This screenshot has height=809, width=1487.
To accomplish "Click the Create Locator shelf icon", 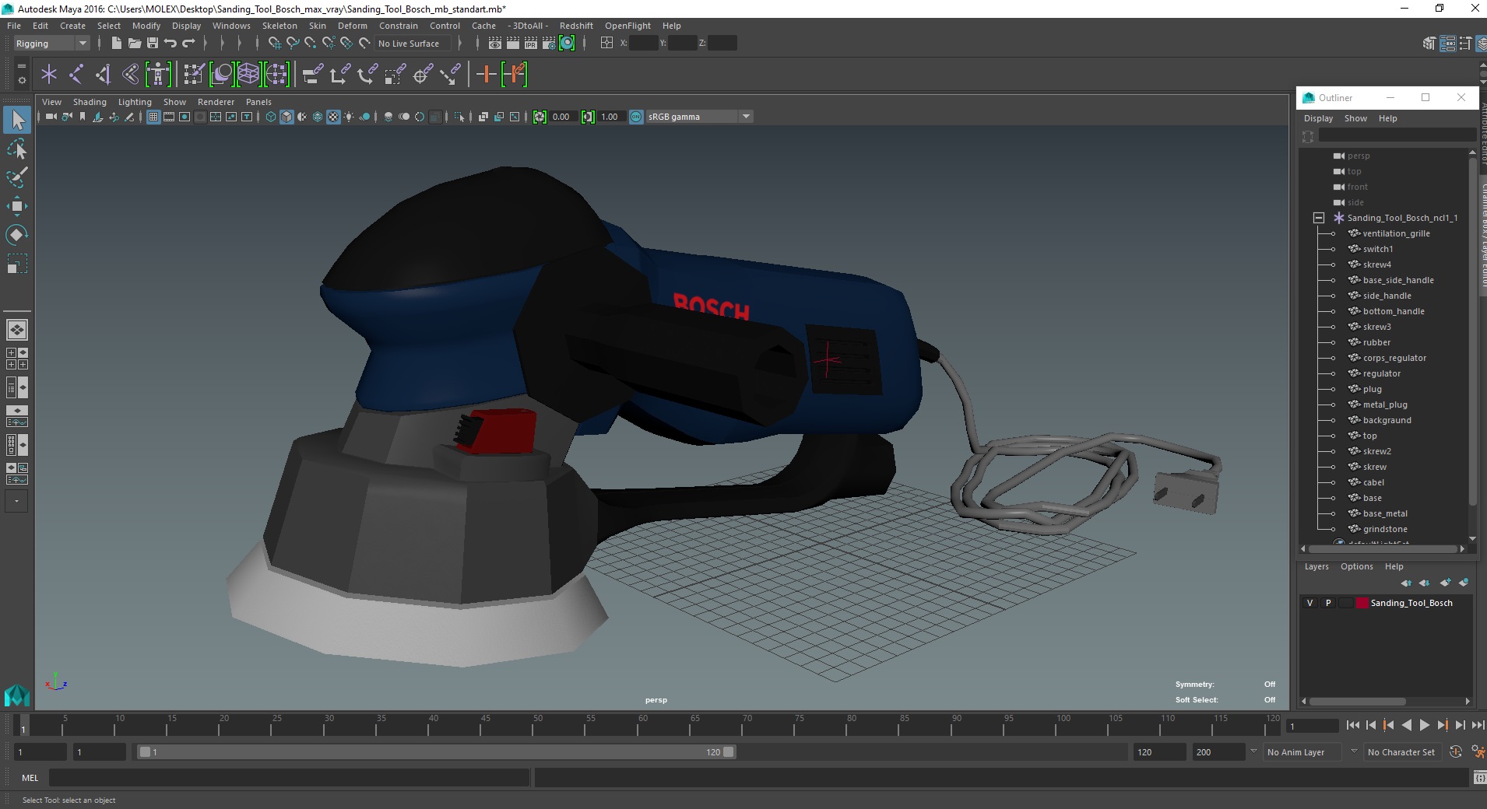I will point(49,75).
